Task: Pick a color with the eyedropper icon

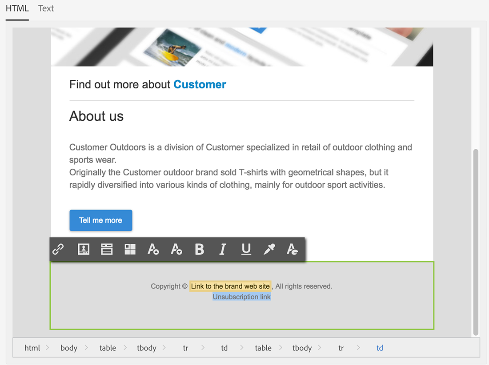Action: [269, 249]
